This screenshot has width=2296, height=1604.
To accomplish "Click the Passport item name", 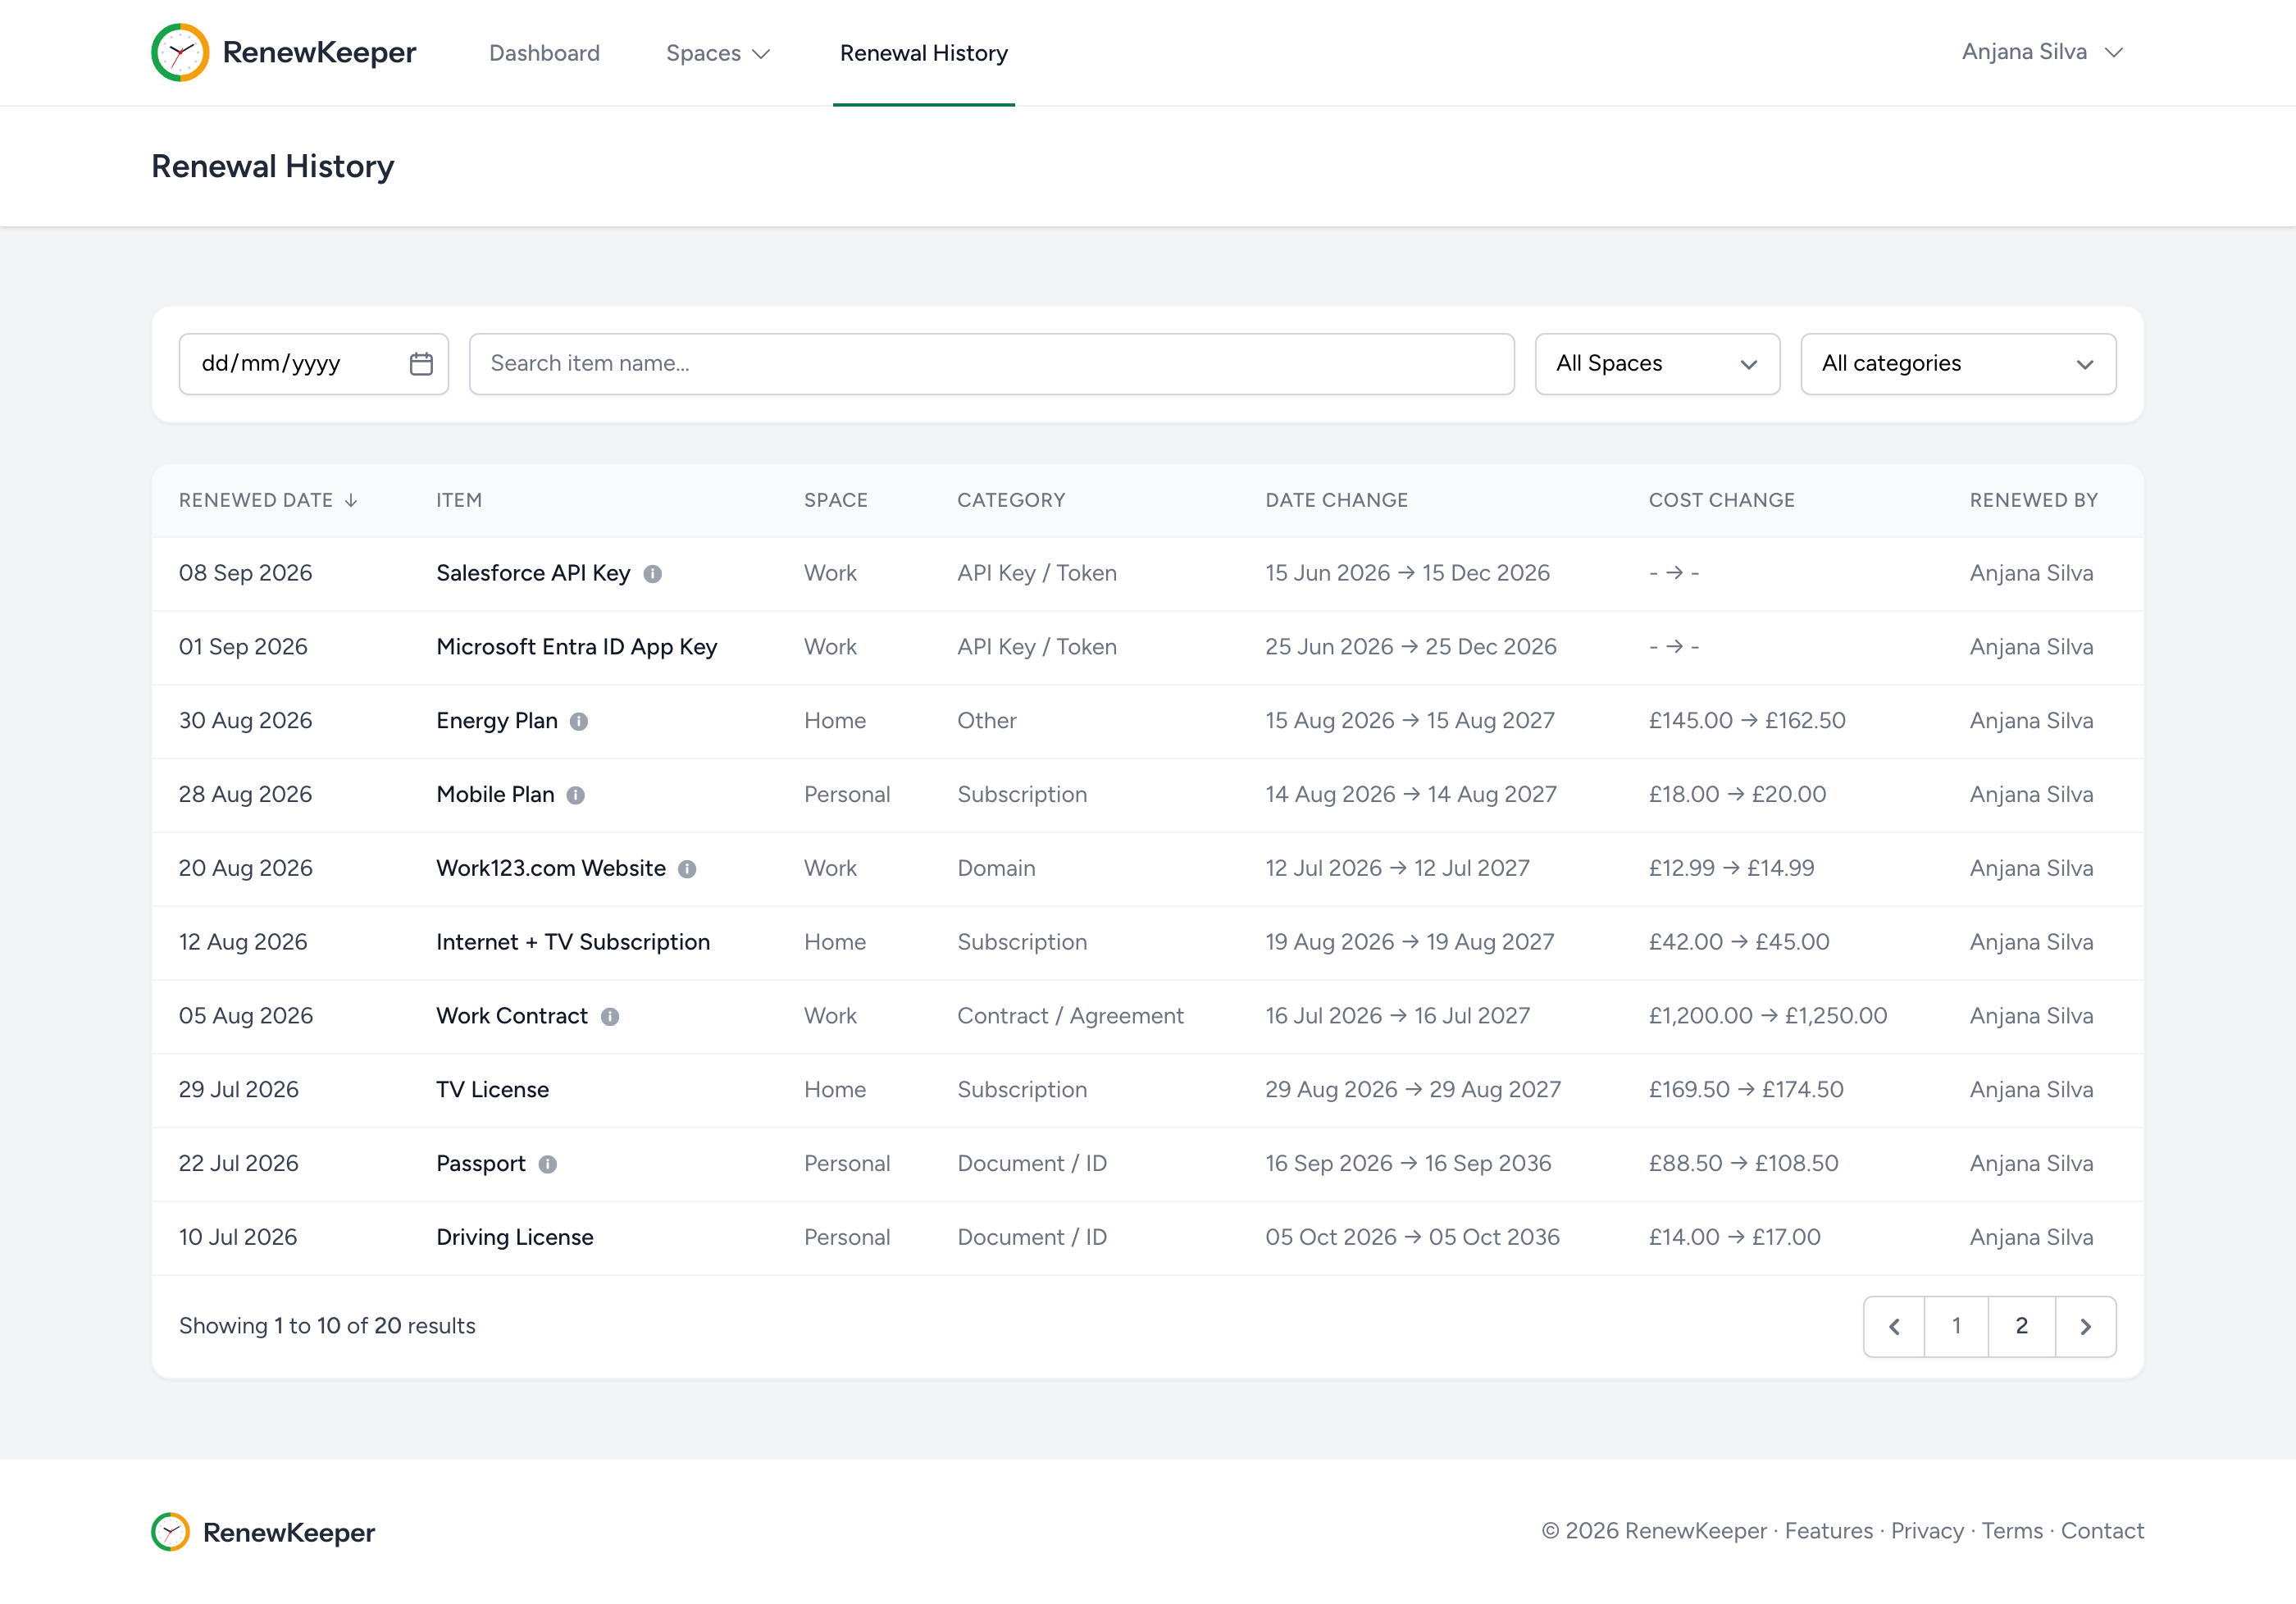I will point(481,1164).
